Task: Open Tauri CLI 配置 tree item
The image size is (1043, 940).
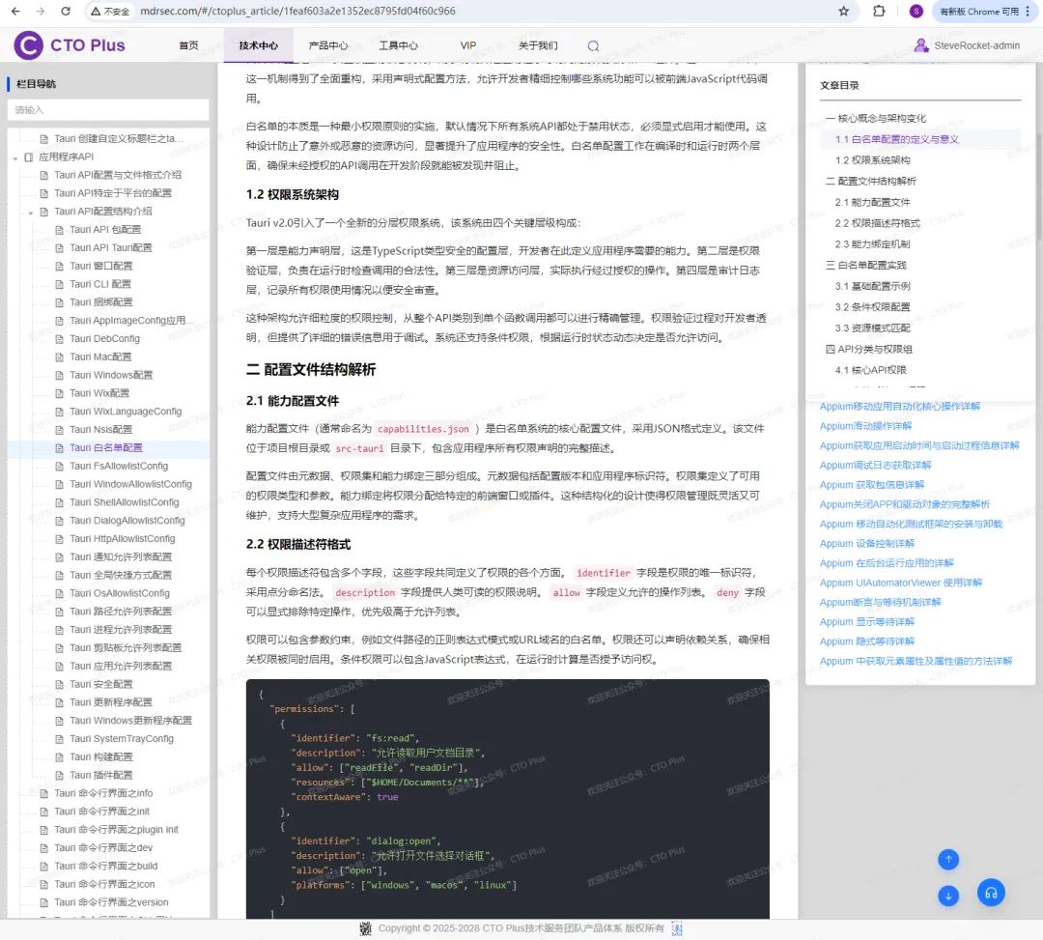Action: point(100,284)
